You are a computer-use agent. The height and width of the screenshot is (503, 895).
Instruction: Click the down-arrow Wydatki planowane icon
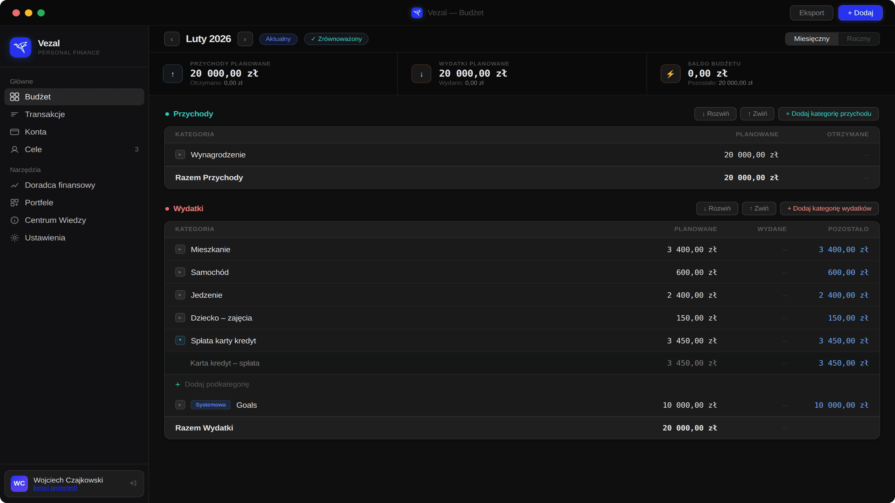[x=421, y=74]
